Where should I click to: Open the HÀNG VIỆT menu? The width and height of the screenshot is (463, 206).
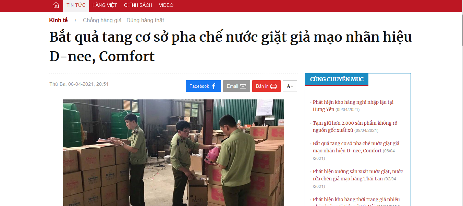(x=105, y=5)
